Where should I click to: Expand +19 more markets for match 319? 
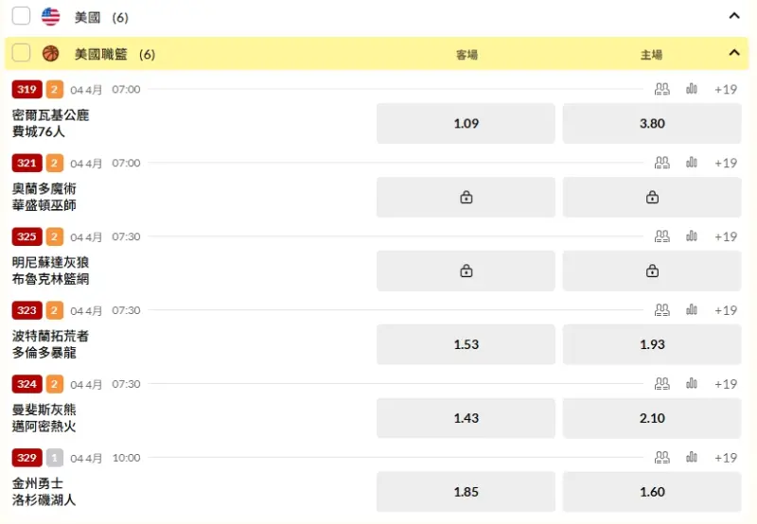pyautogui.click(x=726, y=89)
